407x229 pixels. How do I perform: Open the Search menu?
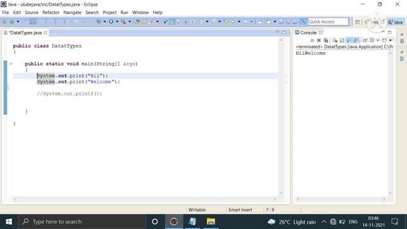(x=92, y=13)
